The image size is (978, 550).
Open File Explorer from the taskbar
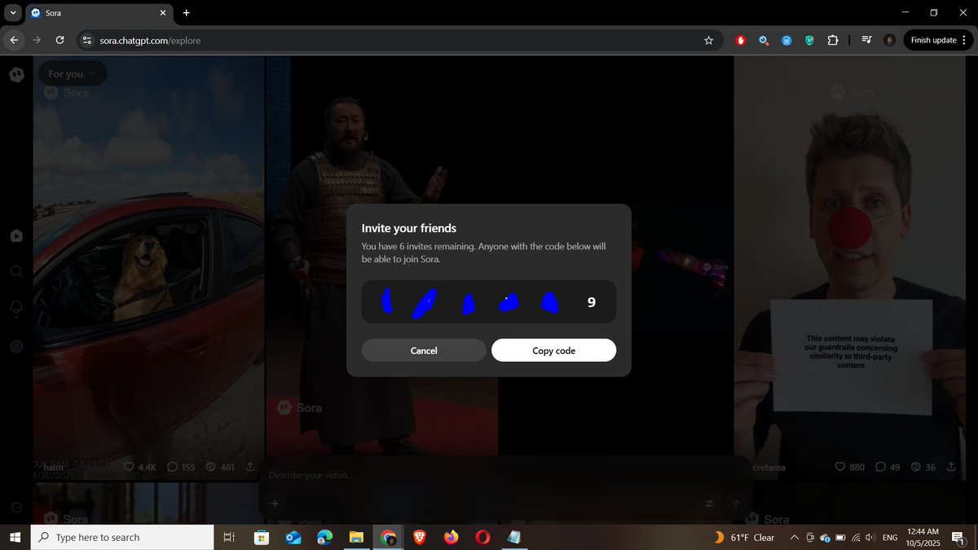(356, 537)
